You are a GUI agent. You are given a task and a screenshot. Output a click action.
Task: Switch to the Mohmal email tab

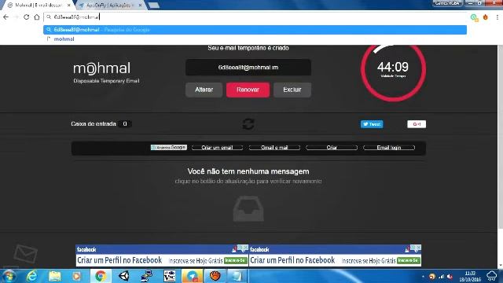(x=38, y=6)
